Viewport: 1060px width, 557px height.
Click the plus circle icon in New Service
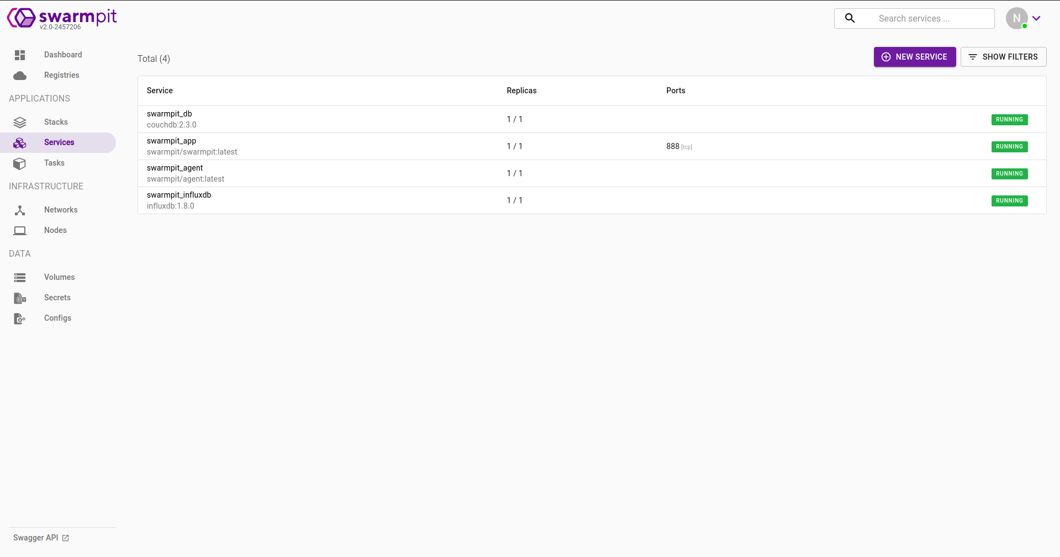tap(886, 57)
